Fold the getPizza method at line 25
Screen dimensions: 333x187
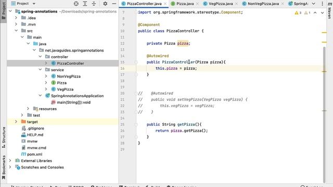[136, 125]
